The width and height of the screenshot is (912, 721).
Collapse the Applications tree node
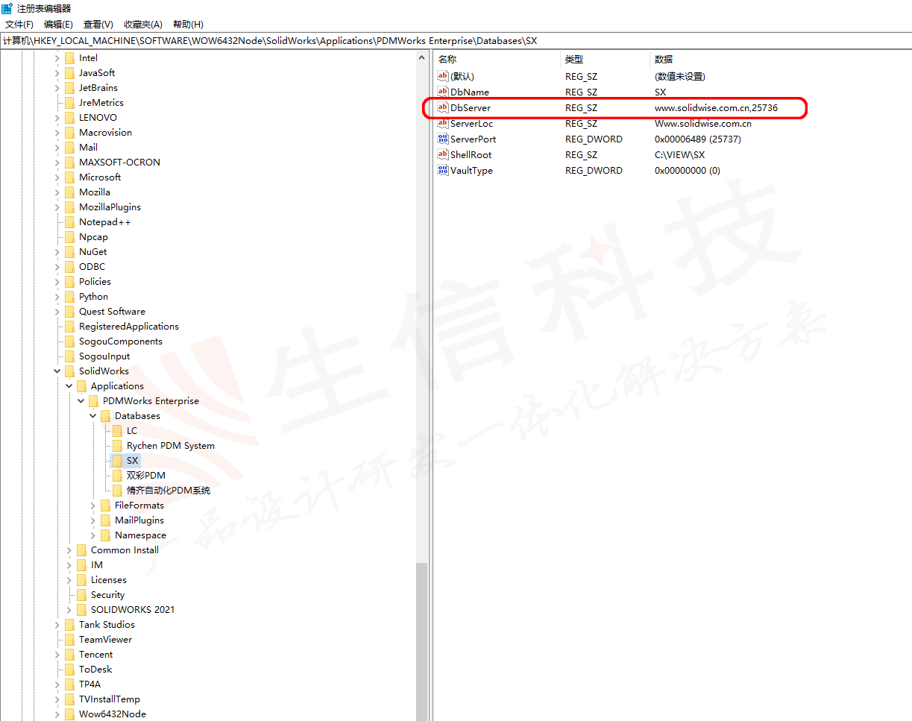(69, 386)
